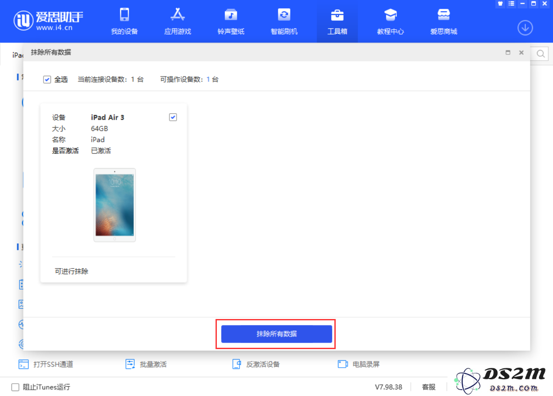Viewport: 553px width, 396px height.
Task: Click the 抹除所有数据 button
Action: pyautogui.click(x=277, y=334)
